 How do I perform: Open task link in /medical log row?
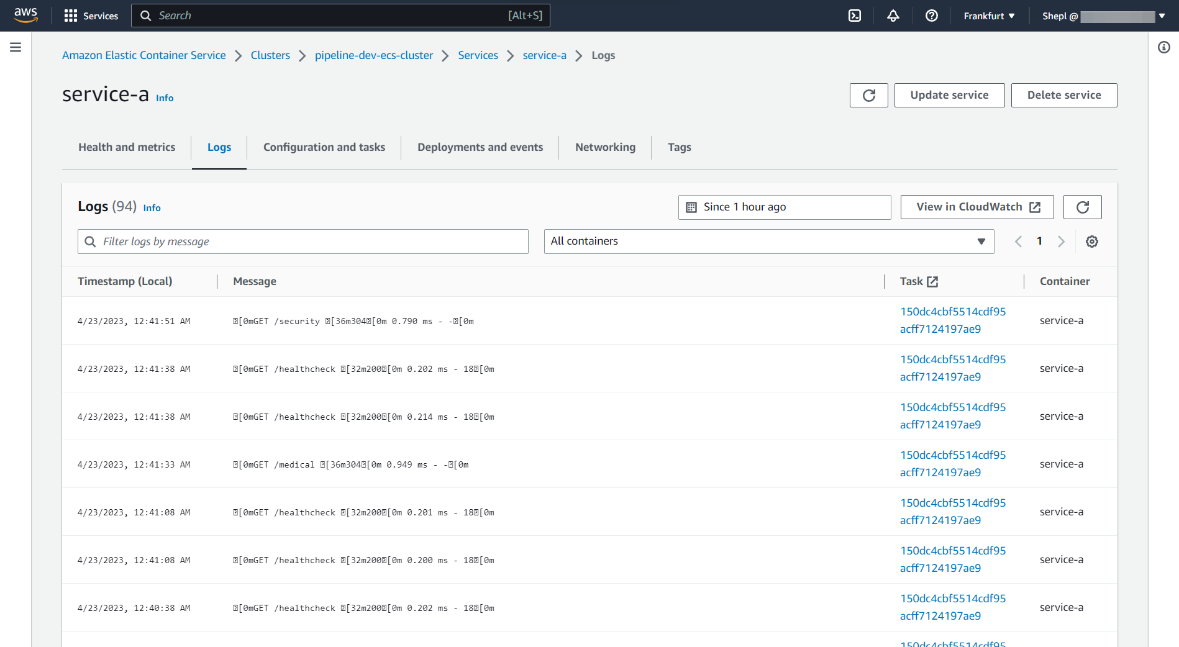click(953, 464)
